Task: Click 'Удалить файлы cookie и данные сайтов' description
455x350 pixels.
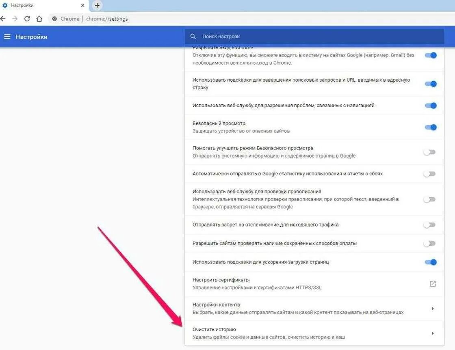Action: (x=269, y=337)
